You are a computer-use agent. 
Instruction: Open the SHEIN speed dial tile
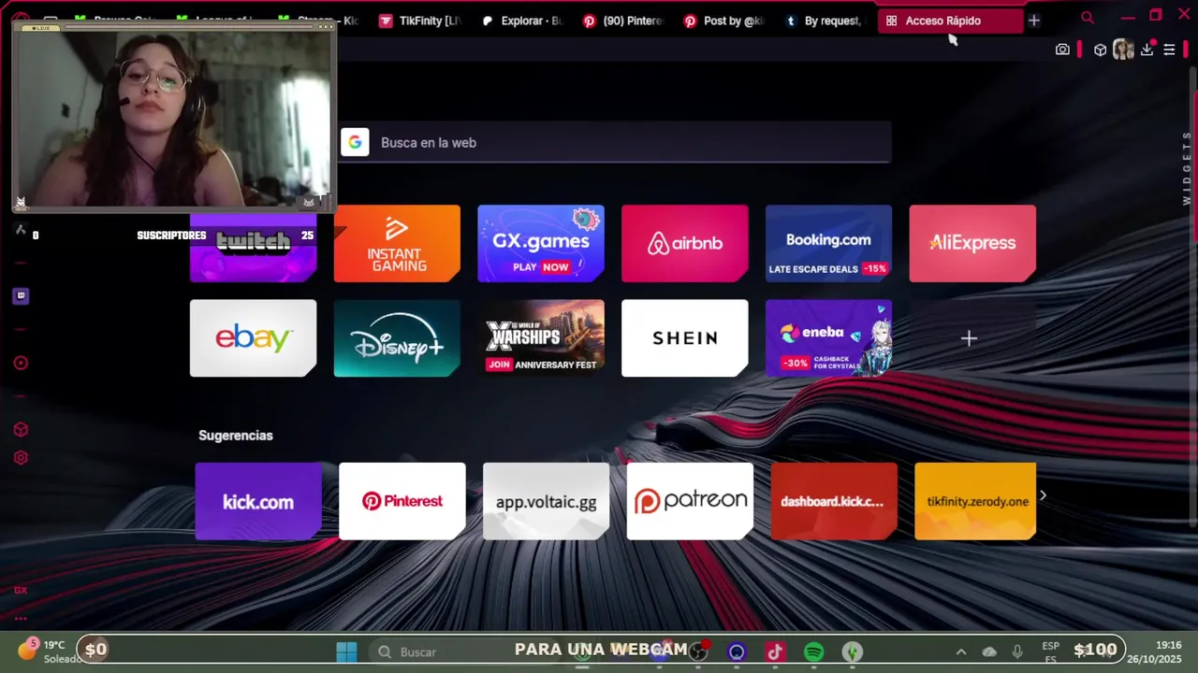click(685, 338)
